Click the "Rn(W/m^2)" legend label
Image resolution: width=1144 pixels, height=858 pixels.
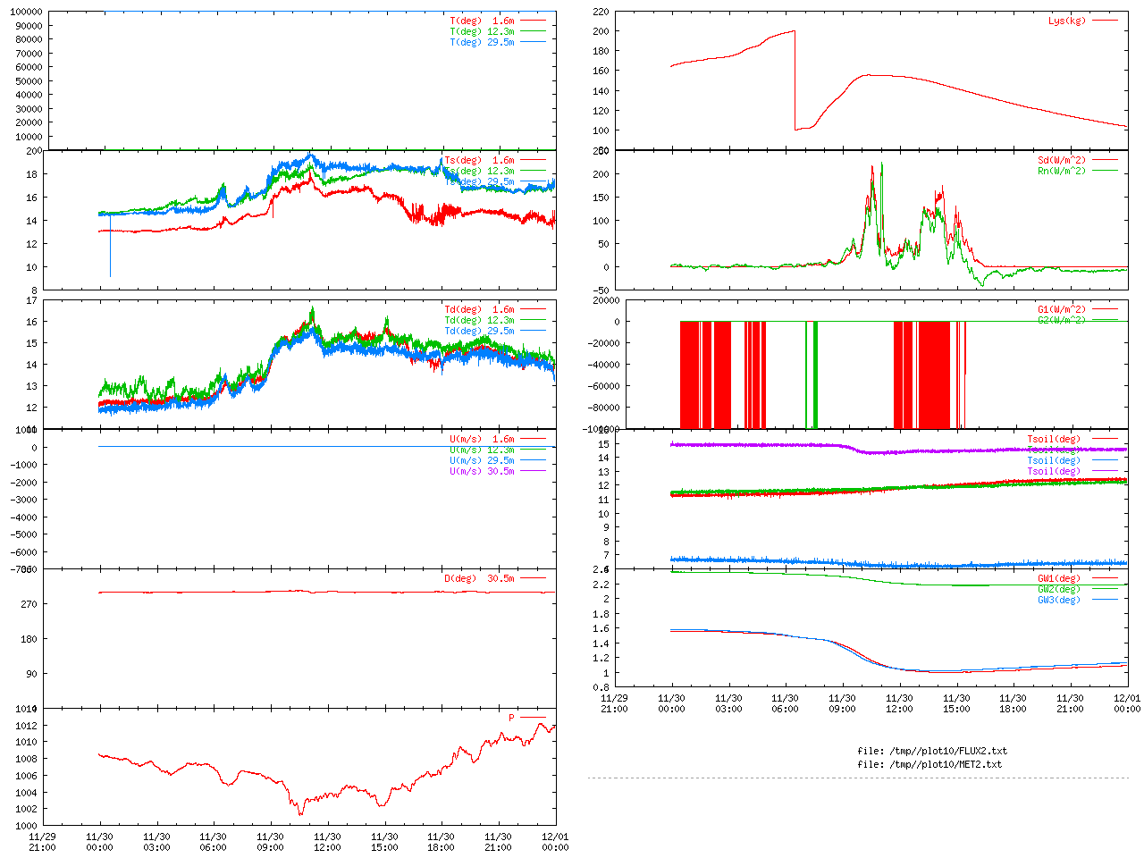coord(1062,171)
